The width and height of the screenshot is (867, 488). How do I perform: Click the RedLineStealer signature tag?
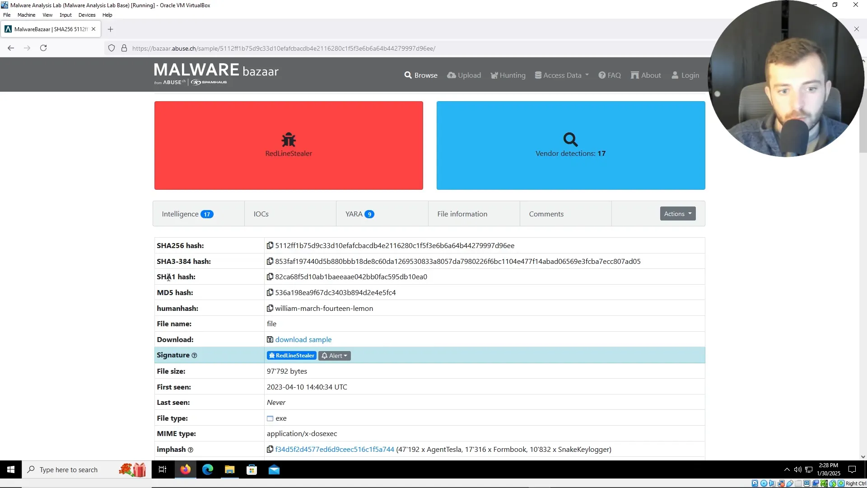pos(292,356)
